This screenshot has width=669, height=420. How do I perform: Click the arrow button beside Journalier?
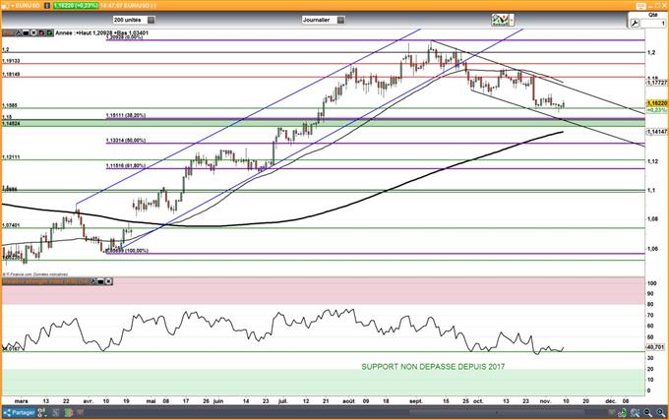[x=340, y=20]
